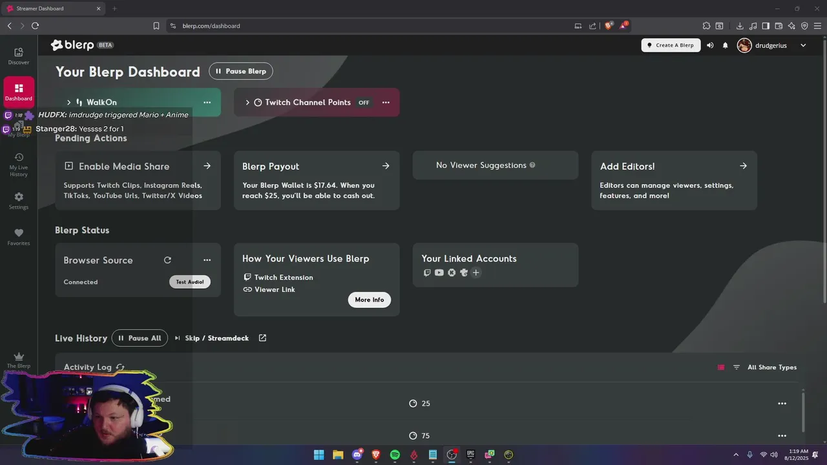Open three-dot menu for the 25 points row
Image resolution: width=827 pixels, height=465 pixels.
[x=782, y=404]
